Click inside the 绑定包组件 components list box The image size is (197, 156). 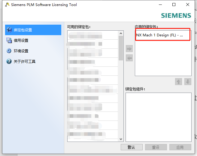point(159,117)
